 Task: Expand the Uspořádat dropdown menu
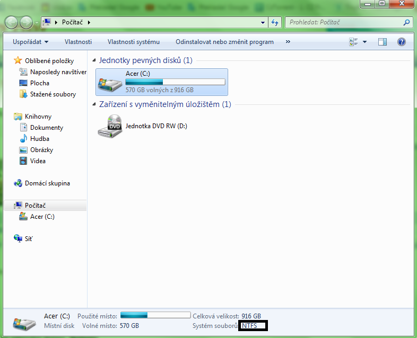[x=31, y=42]
